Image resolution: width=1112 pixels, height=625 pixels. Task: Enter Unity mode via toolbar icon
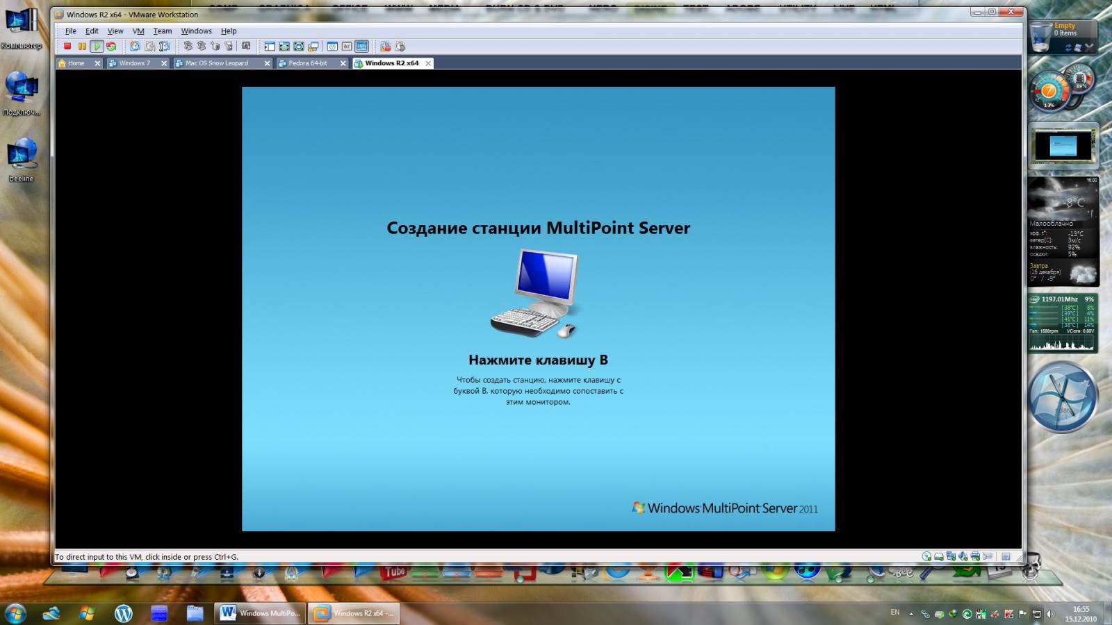click(x=313, y=47)
